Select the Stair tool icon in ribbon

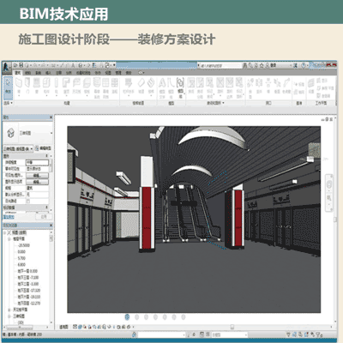(151, 85)
